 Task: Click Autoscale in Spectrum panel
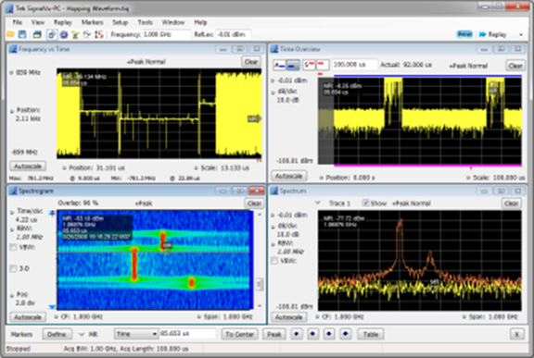click(289, 317)
